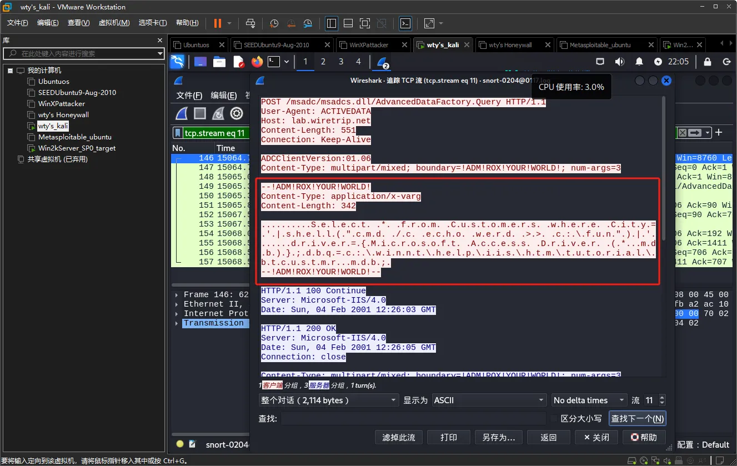This screenshot has width=737, height=466.
Task: Toggle the thumbnail bar view icon
Action: pyautogui.click(x=348, y=23)
